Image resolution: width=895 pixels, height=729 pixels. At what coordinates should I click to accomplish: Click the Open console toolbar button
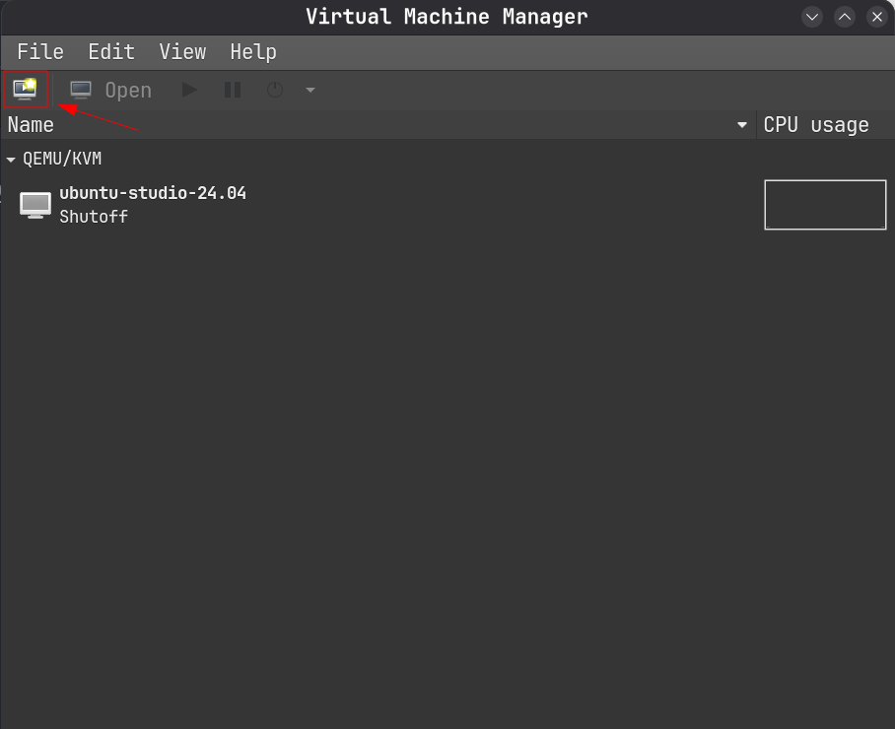[x=110, y=90]
